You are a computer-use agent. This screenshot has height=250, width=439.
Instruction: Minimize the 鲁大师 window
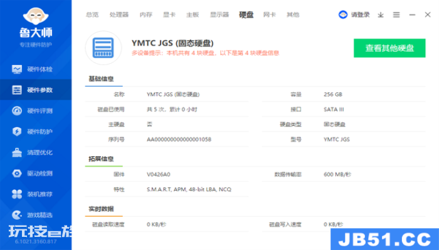coord(412,14)
